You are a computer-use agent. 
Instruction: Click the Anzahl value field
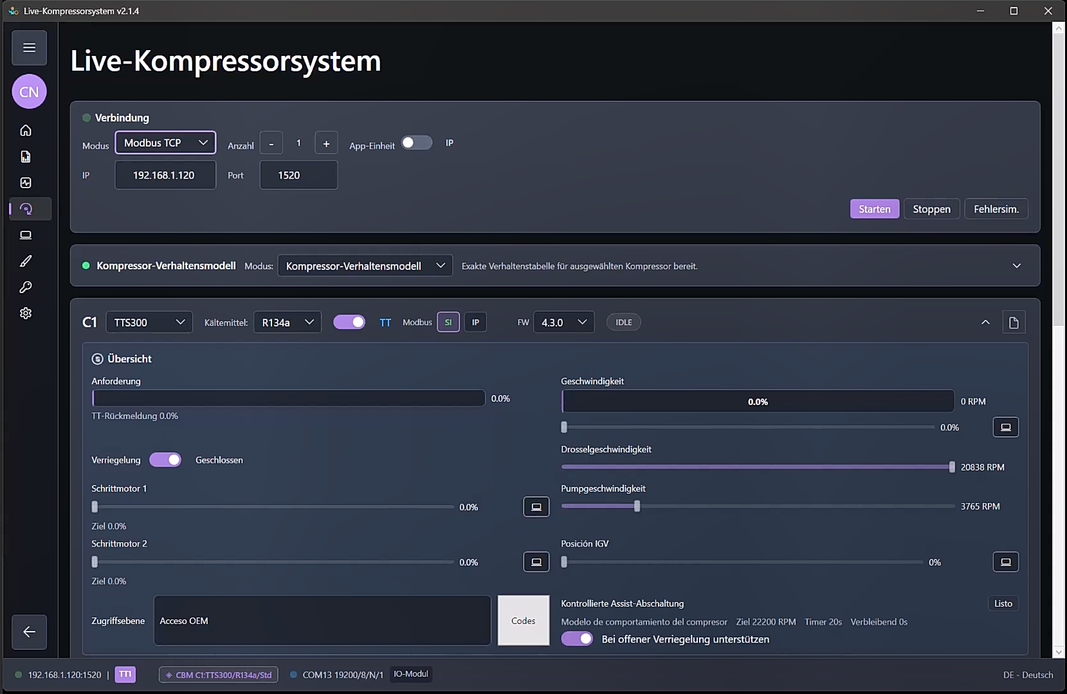(298, 143)
